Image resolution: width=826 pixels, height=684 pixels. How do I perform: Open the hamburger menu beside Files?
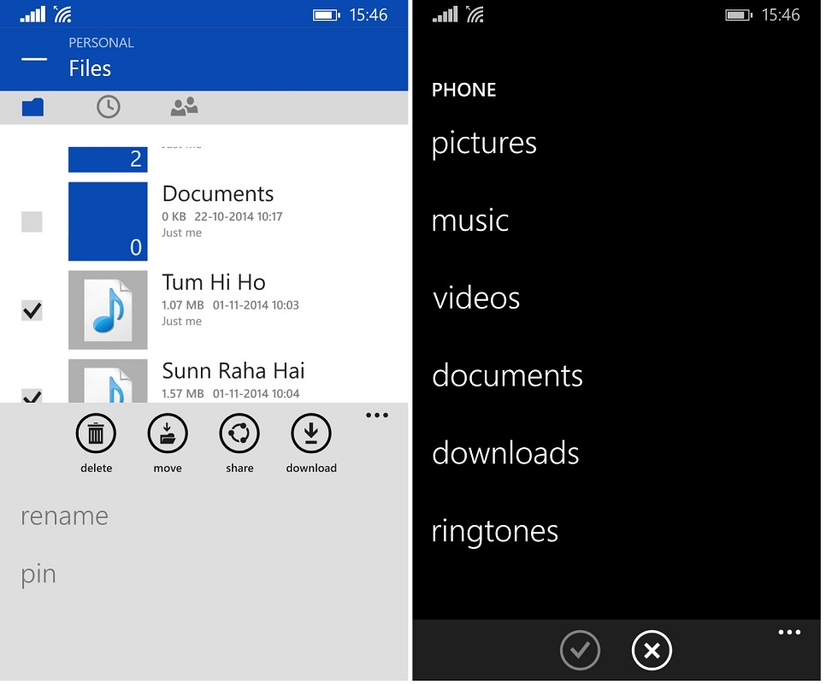pos(34,59)
